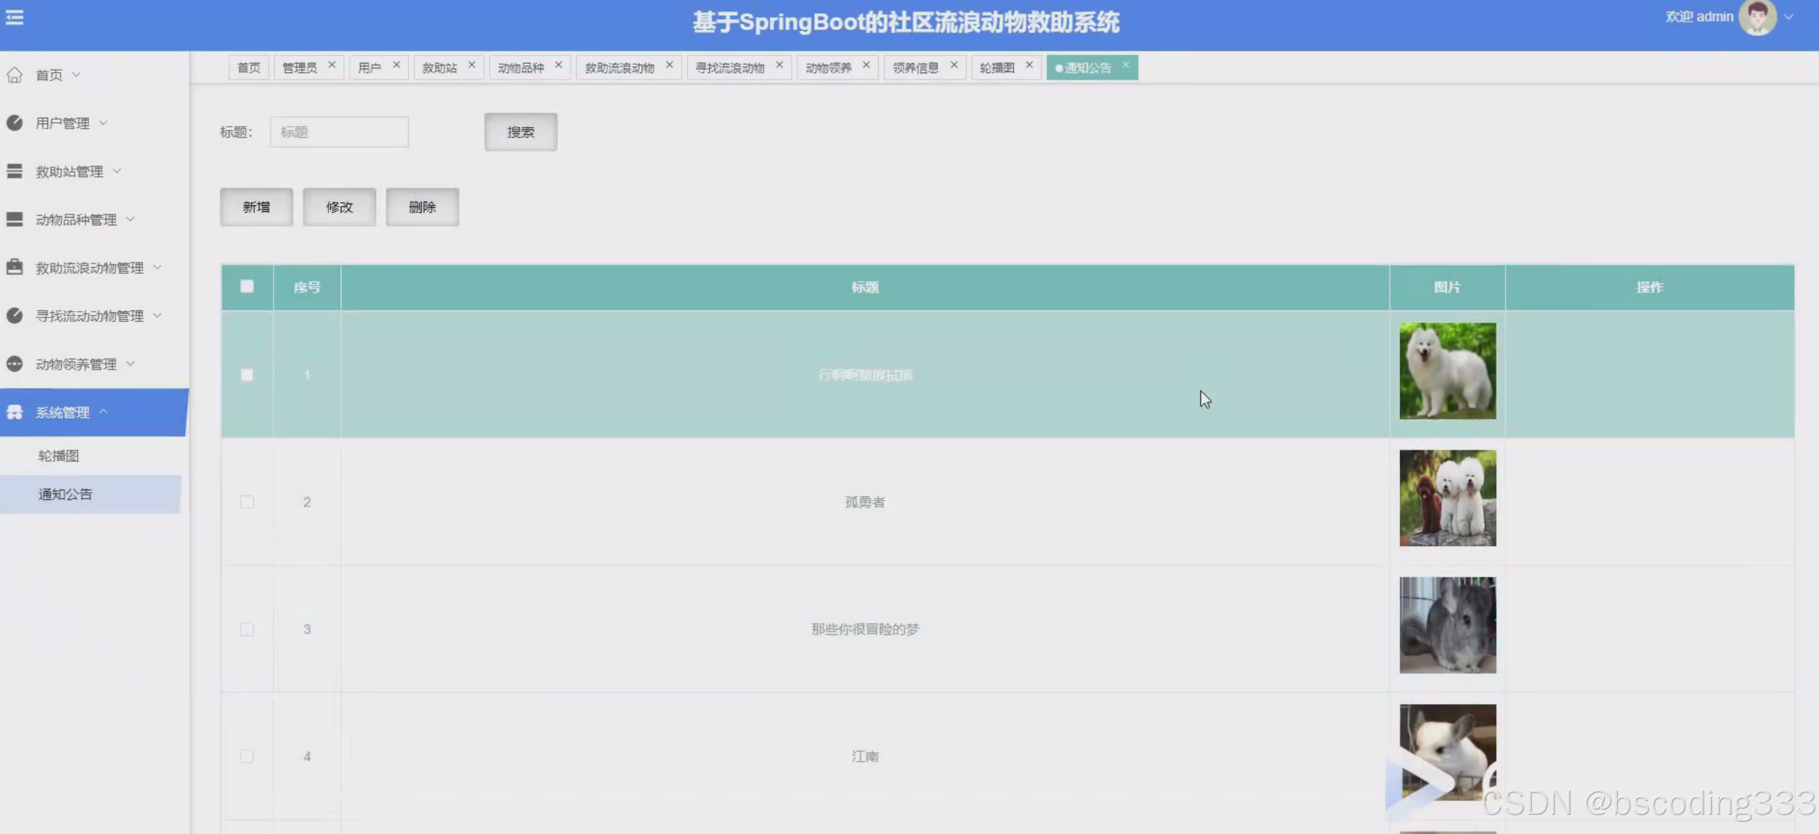The width and height of the screenshot is (1819, 834).
Task: Expand the 寻找流动动物管理 submenu
Action: coord(158,316)
